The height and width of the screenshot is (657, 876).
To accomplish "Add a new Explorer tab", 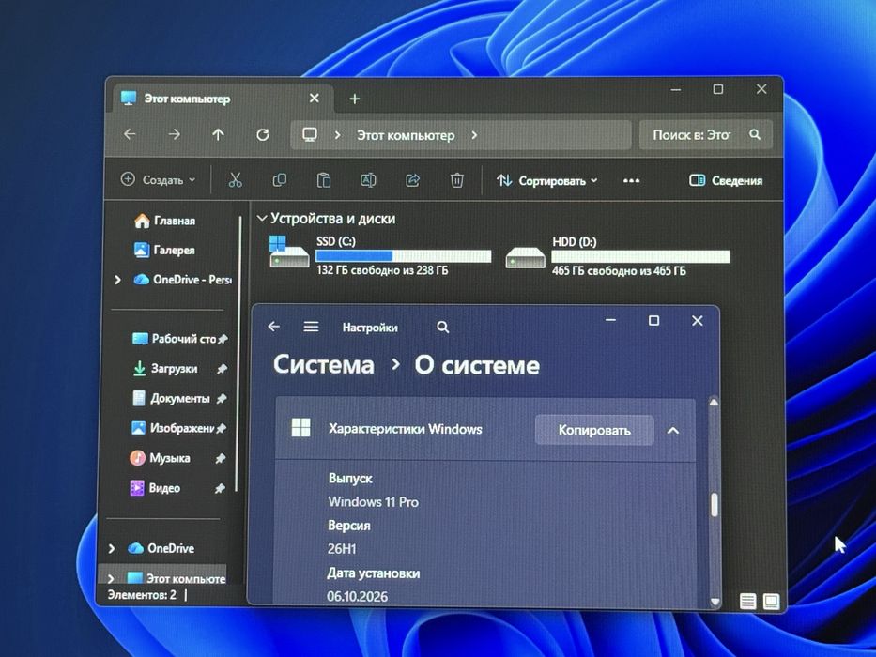I will [354, 99].
